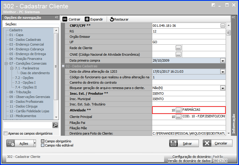Viewport: 239px width, 165px height.
Task: Click the navigation search input field
Action: (x=28, y=125)
